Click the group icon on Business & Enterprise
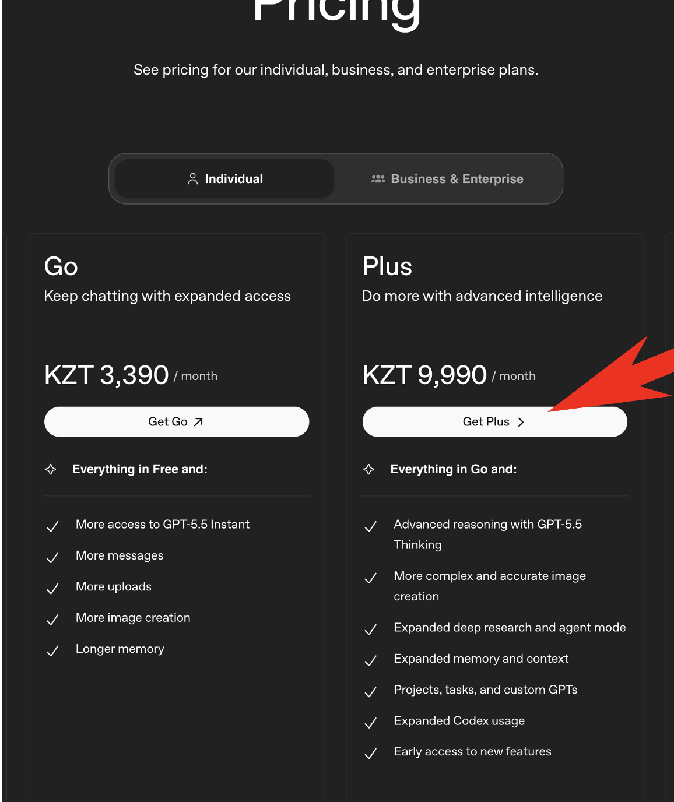This screenshot has height=802, width=674. 378,179
